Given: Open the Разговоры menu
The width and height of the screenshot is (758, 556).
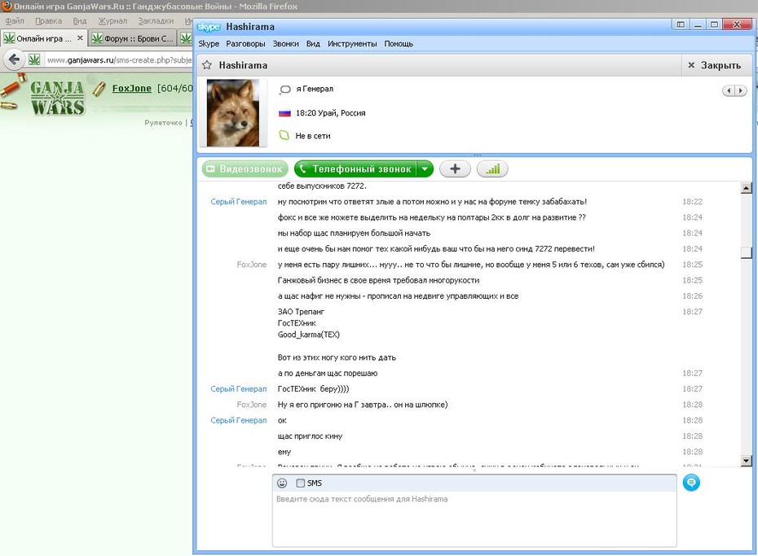Looking at the screenshot, I should coord(245,44).
